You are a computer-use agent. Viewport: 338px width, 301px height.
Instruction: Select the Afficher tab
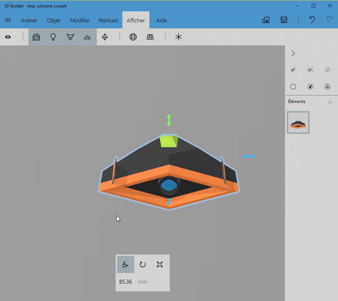(136, 20)
